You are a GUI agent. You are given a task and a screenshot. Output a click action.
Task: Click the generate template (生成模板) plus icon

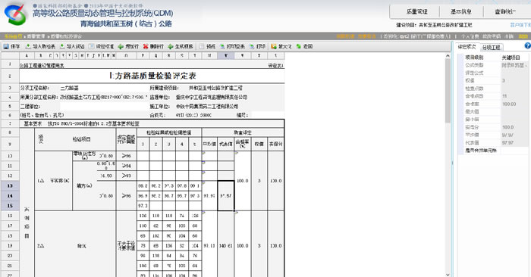point(171,46)
